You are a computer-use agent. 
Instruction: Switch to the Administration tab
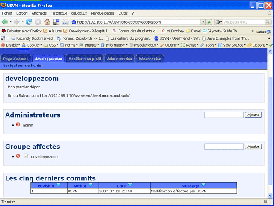pyautogui.click(x=119, y=59)
